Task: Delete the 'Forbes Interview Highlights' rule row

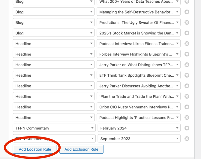Action: pyautogui.click(x=187, y=54)
